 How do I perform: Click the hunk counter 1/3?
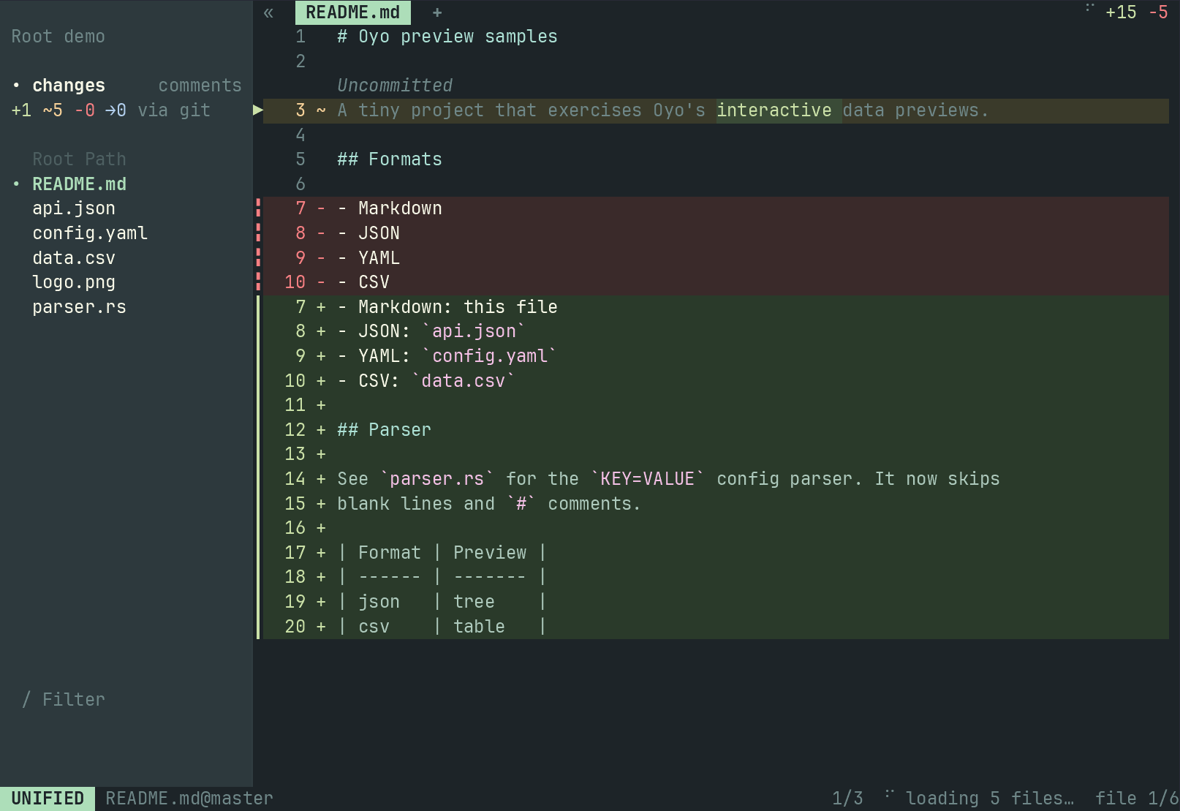pos(847,799)
